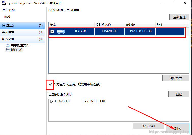Click the 重新整理 refresh button
Viewport: 192px width, 135px height.
tap(179, 17)
